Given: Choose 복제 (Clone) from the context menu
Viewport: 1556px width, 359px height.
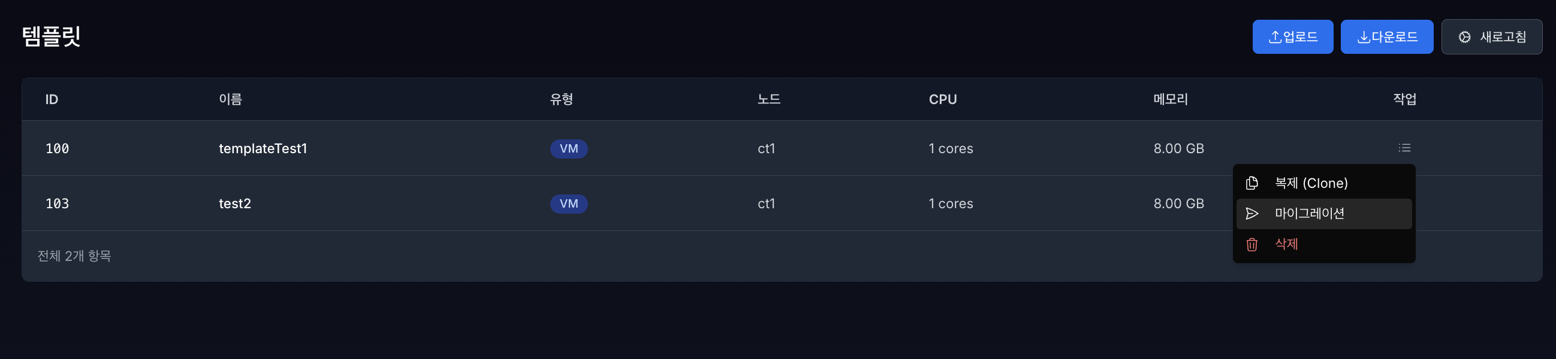Looking at the screenshot, I should pos(1311,183).
